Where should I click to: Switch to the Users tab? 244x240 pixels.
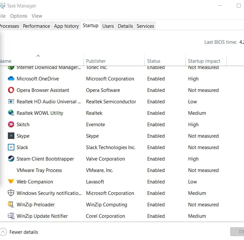point(108,26)
